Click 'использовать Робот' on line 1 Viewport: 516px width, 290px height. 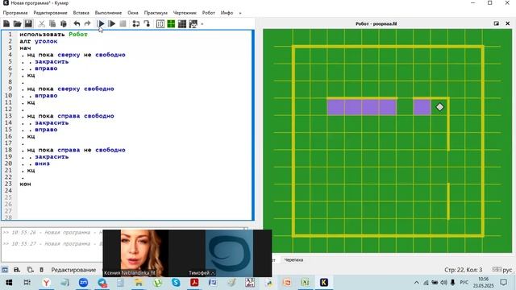click(x=53, y=34)
